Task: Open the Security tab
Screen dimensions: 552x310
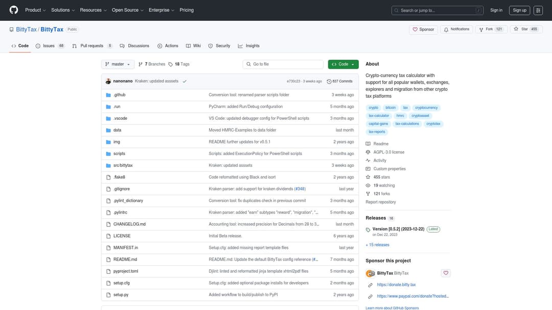Action: tap(219, 46)
